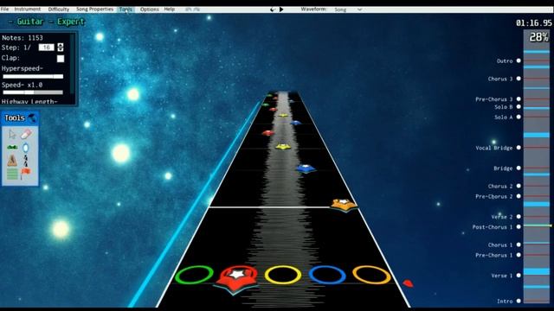The image size is (554, 311).
Task: Select the green Note placement tool
Action: coord(12,147)
